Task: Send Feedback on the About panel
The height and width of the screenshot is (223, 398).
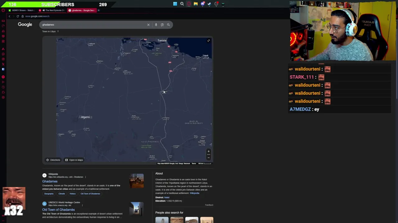Action: 209,205
